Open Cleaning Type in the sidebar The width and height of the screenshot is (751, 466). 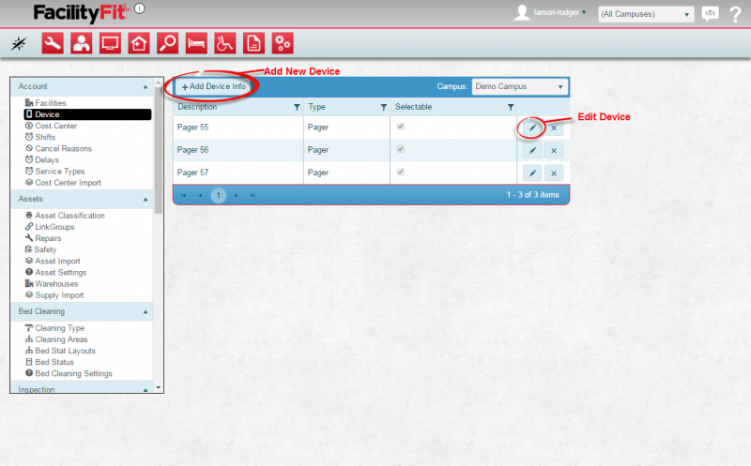pos(54,328)
